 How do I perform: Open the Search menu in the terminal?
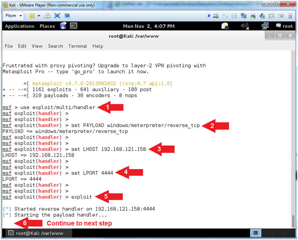pos(55,46)
